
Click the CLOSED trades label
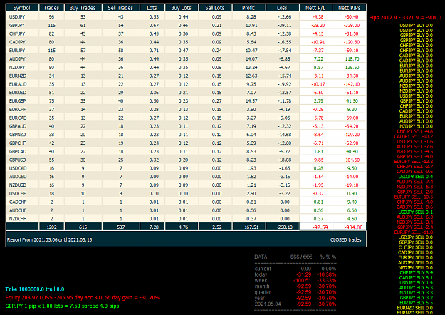click(x=345, y=239)
